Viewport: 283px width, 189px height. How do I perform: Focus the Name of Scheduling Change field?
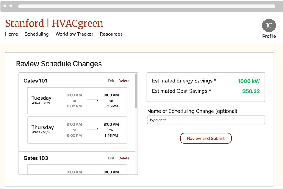click(206, 120)
